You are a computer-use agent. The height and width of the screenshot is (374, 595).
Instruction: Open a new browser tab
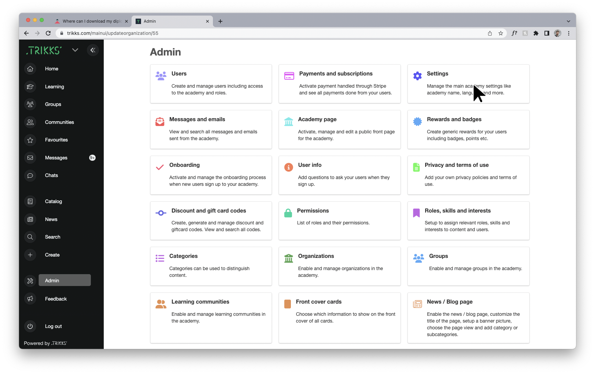tap(220, 21)
